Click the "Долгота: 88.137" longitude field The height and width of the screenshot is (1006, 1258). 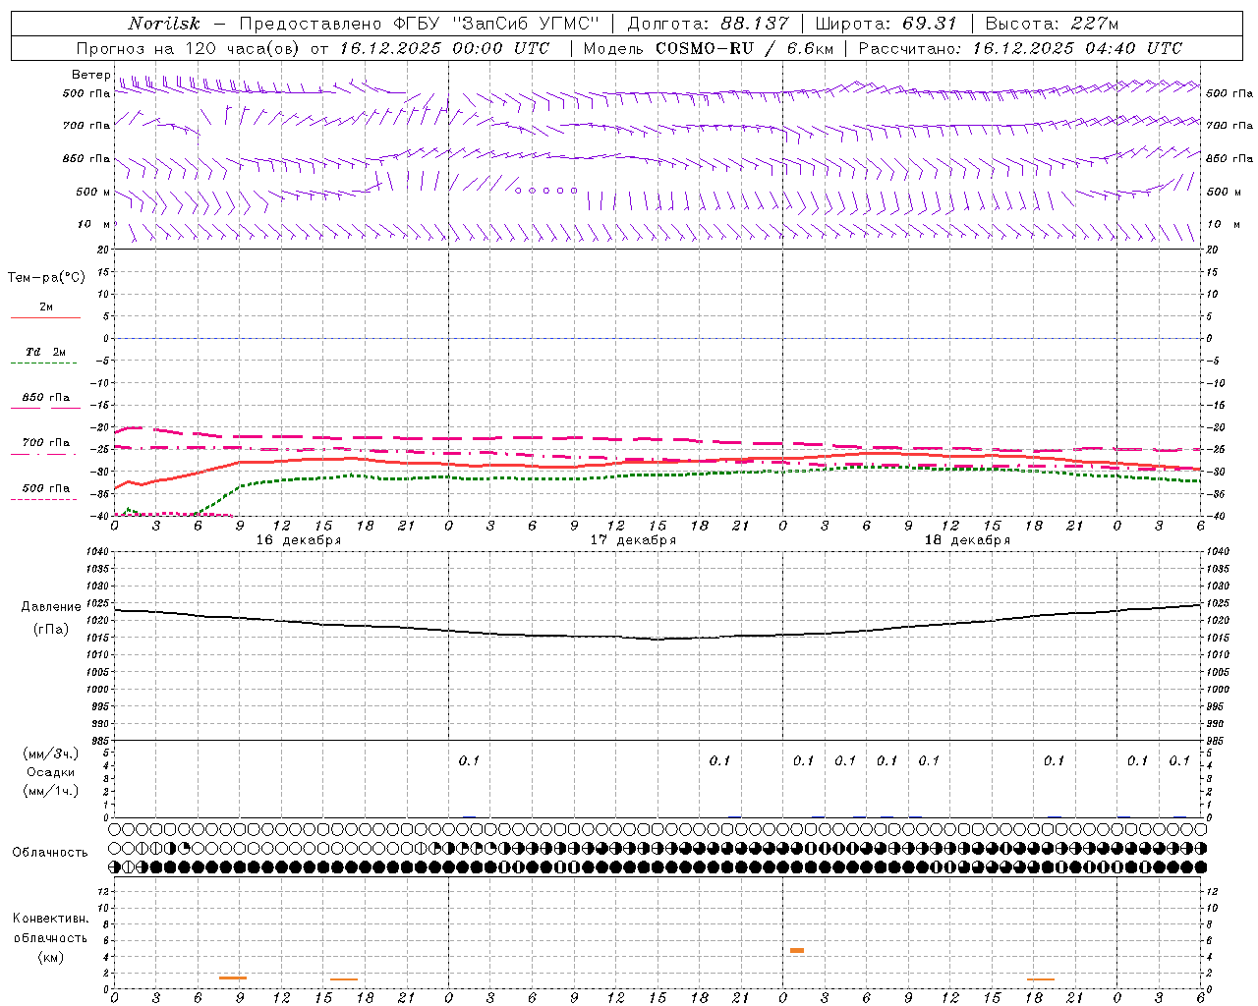click(708, 24)
